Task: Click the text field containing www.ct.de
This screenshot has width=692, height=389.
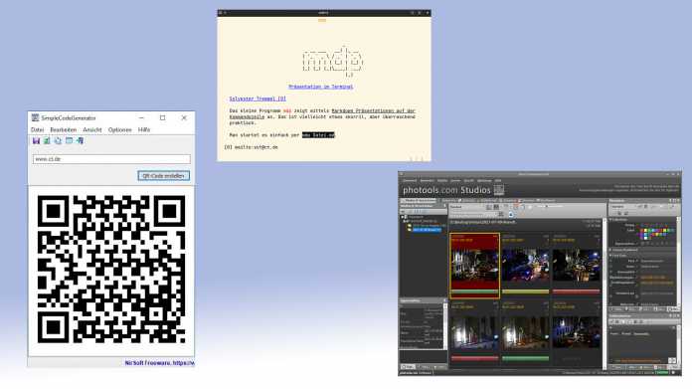Action: (x=111, y=159)
